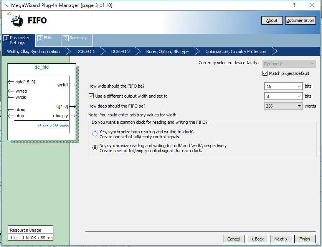This screenshot has height=247, width=322.
Task: Toggle Match project/default checkbox
Action: pyautogui.click(x=265, y=73)
